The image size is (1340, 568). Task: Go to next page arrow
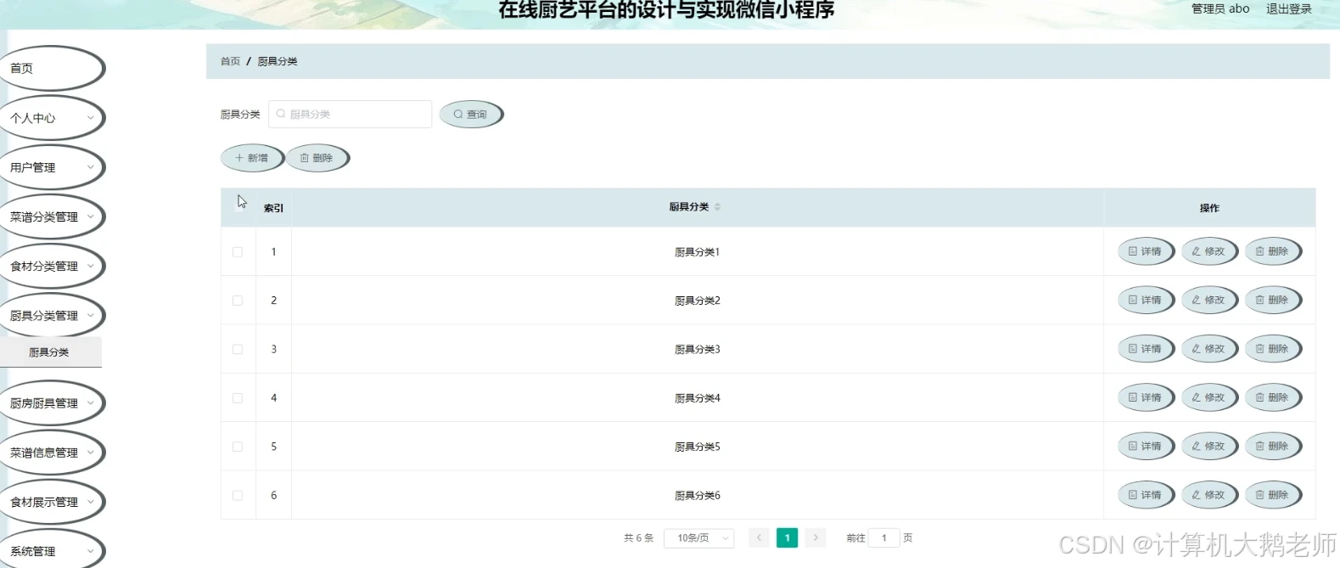click(816, 537)
